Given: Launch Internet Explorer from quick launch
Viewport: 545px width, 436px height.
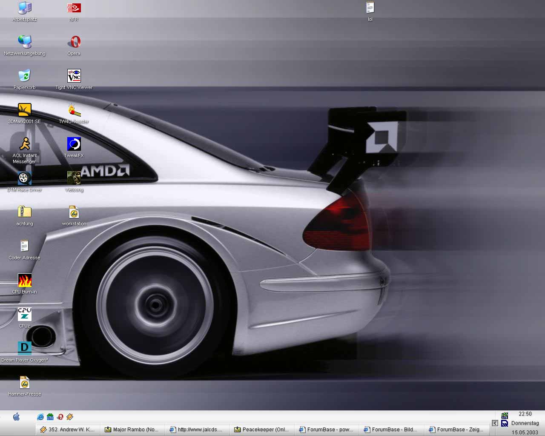Looking at the screenshot, I should point(40,417).
